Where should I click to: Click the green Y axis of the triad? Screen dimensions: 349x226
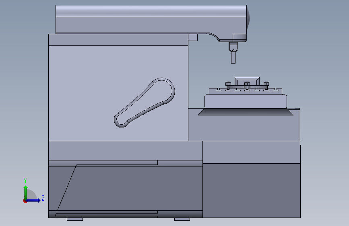tap(26, 193)
